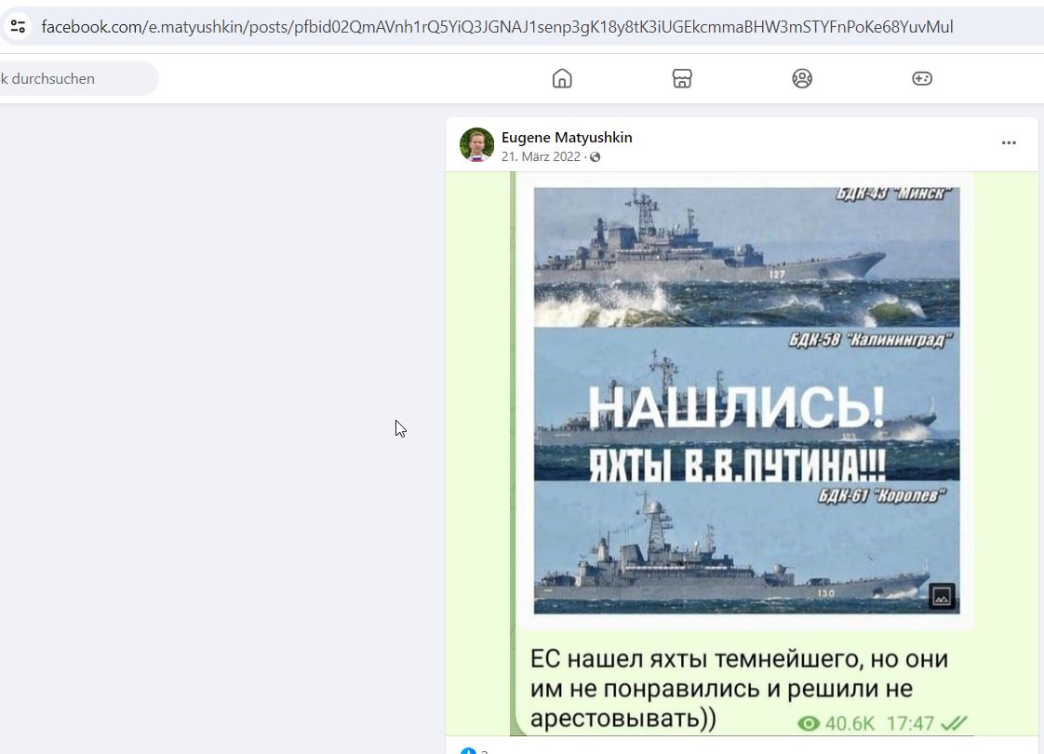Screen dimensions: 1044x754
Task: Click the site information icon in the address bar
Action: click(18, 27)
